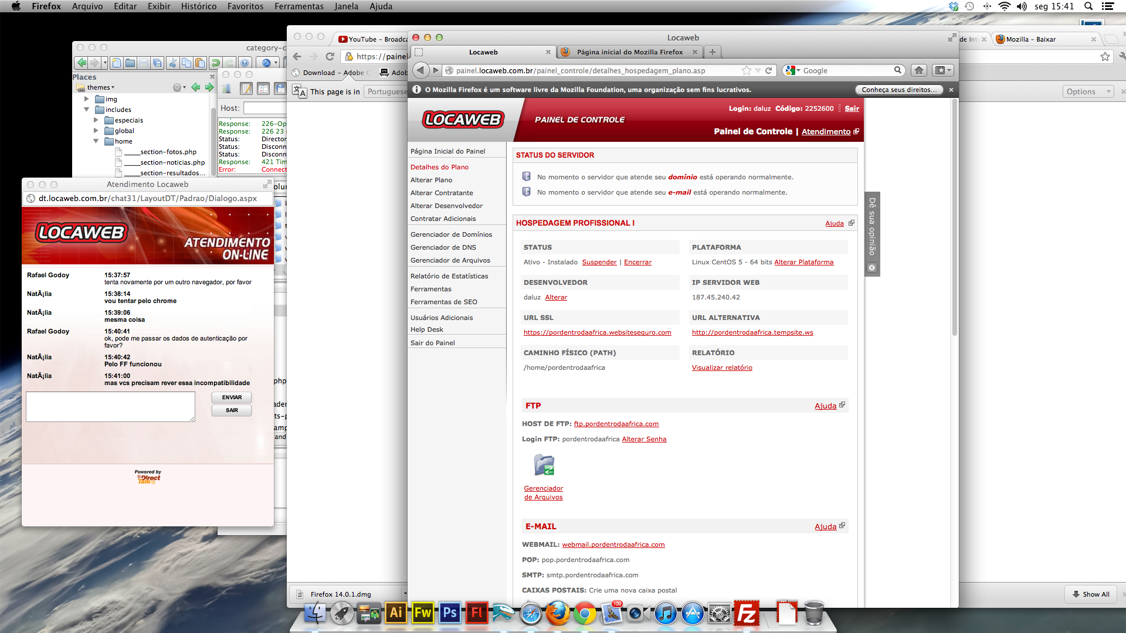Click the New File icon in the editor toolbar
The width and height of the screenshot is (1126, 633).
click(x=116, y=63)
